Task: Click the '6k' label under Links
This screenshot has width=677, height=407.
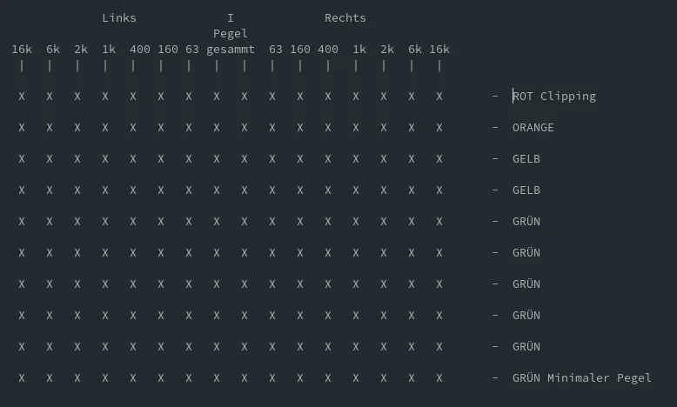Action: click(x=53, y=49)
